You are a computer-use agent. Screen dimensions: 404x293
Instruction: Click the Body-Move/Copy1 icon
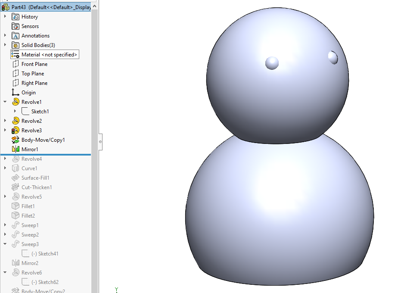(16, 140)
